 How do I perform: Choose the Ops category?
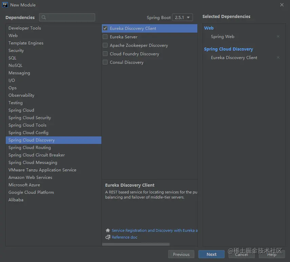pyautogui.click(x=54, y=88)
